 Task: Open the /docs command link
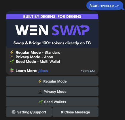pyautogui.click(x=43, y=71)
